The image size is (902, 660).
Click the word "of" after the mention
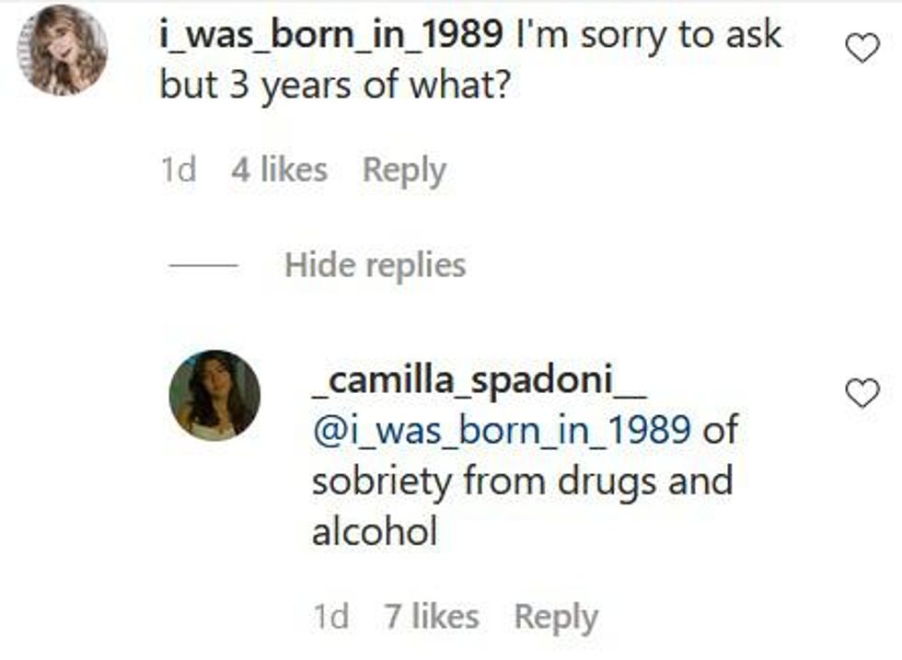[721, 431]
